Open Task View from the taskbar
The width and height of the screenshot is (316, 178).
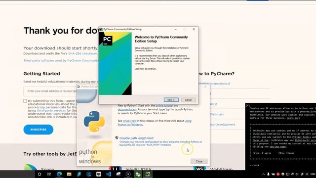(49, 174)
